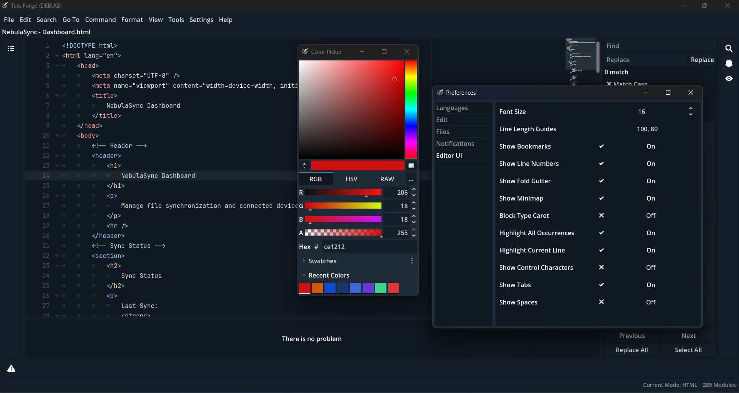Open the Search menu

click(x=47, y=20)
